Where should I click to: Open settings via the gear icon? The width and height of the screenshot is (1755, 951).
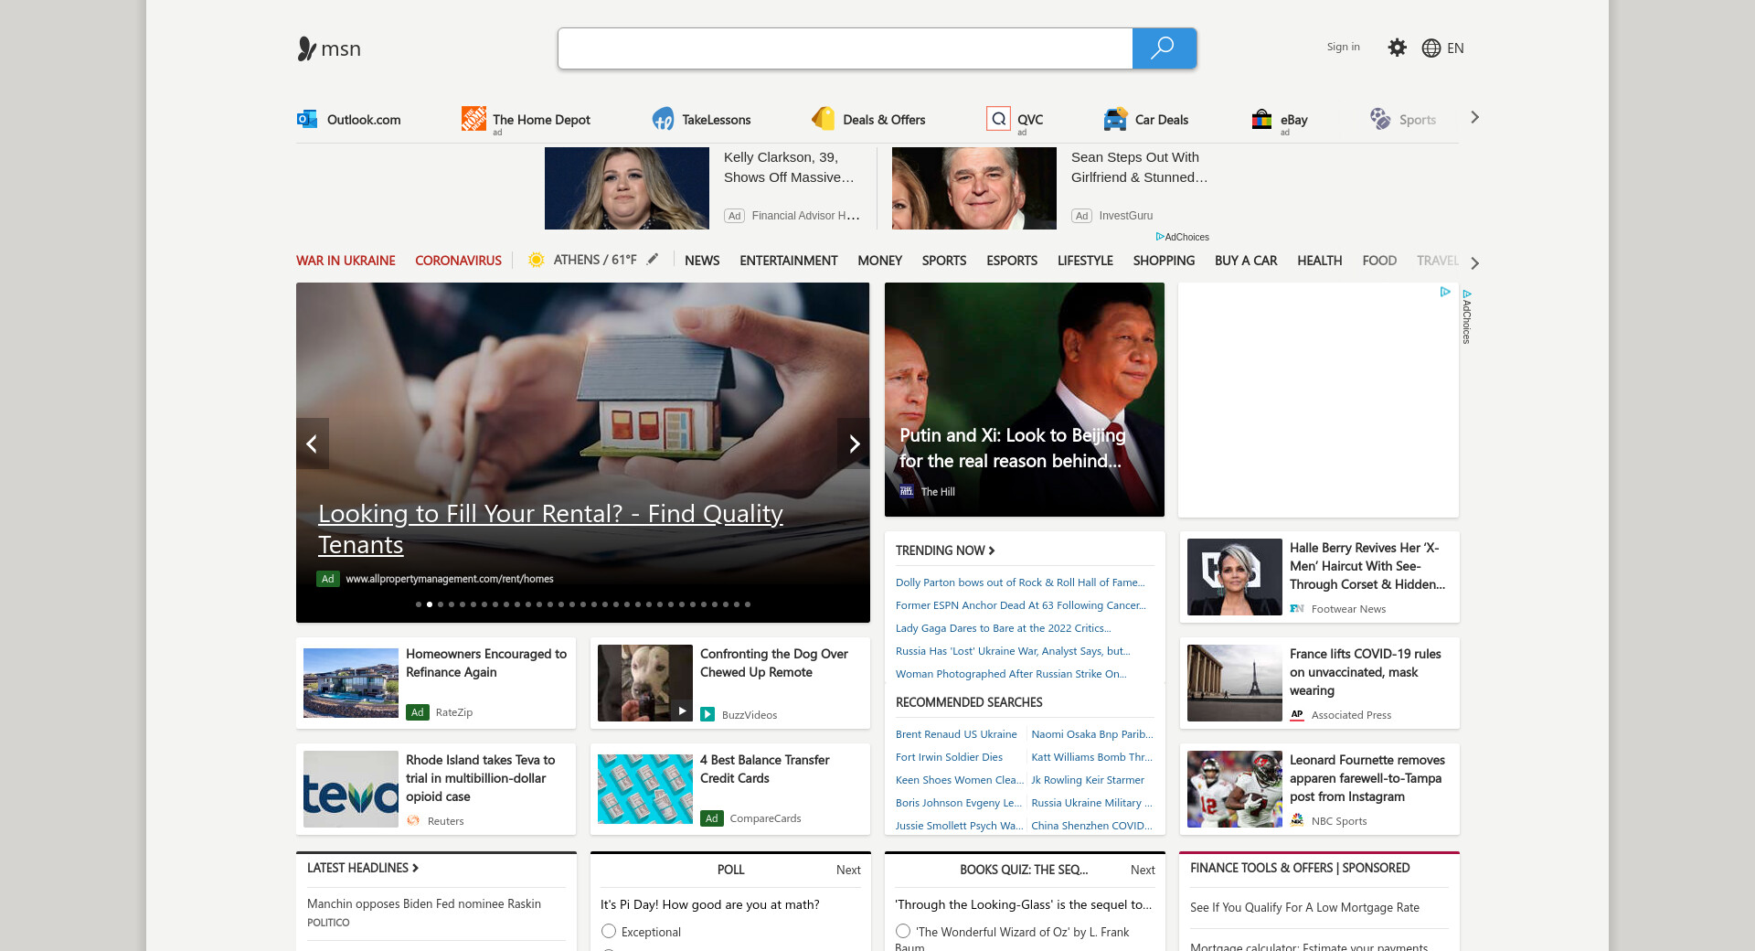pyautogui.click(x=1397, y=48)
